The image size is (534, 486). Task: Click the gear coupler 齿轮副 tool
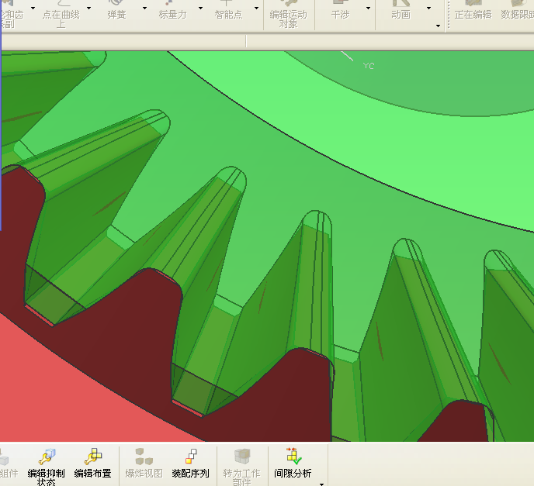12,14
